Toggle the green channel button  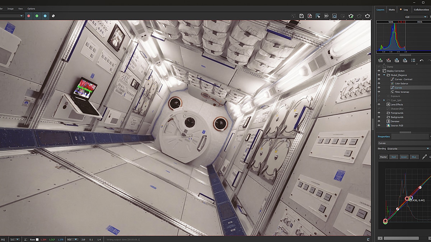(37, 16)
